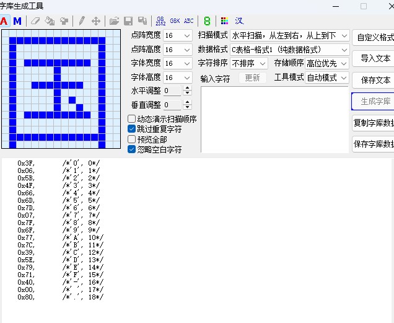Load the GB2312 character set

coord(160,21)
